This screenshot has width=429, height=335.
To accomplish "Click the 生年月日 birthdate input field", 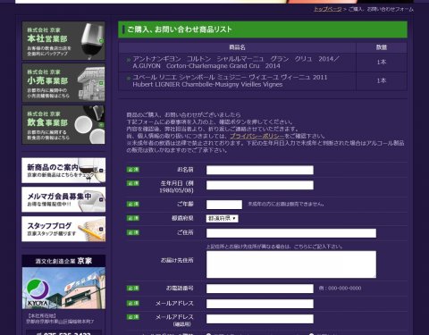I will click(x=260, y=185).
